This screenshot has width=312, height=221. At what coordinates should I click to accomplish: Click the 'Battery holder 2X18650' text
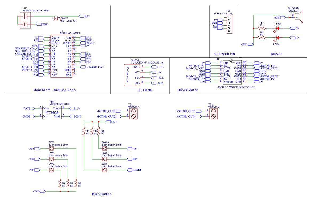tap(36, 11)
